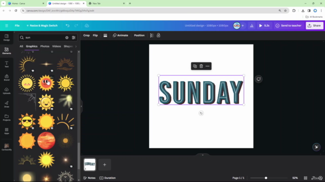Image resolution: width=325 pixels, height=182 pixels.
Task: Select the red planet sphere graphic
Action: tap(46, 141)
